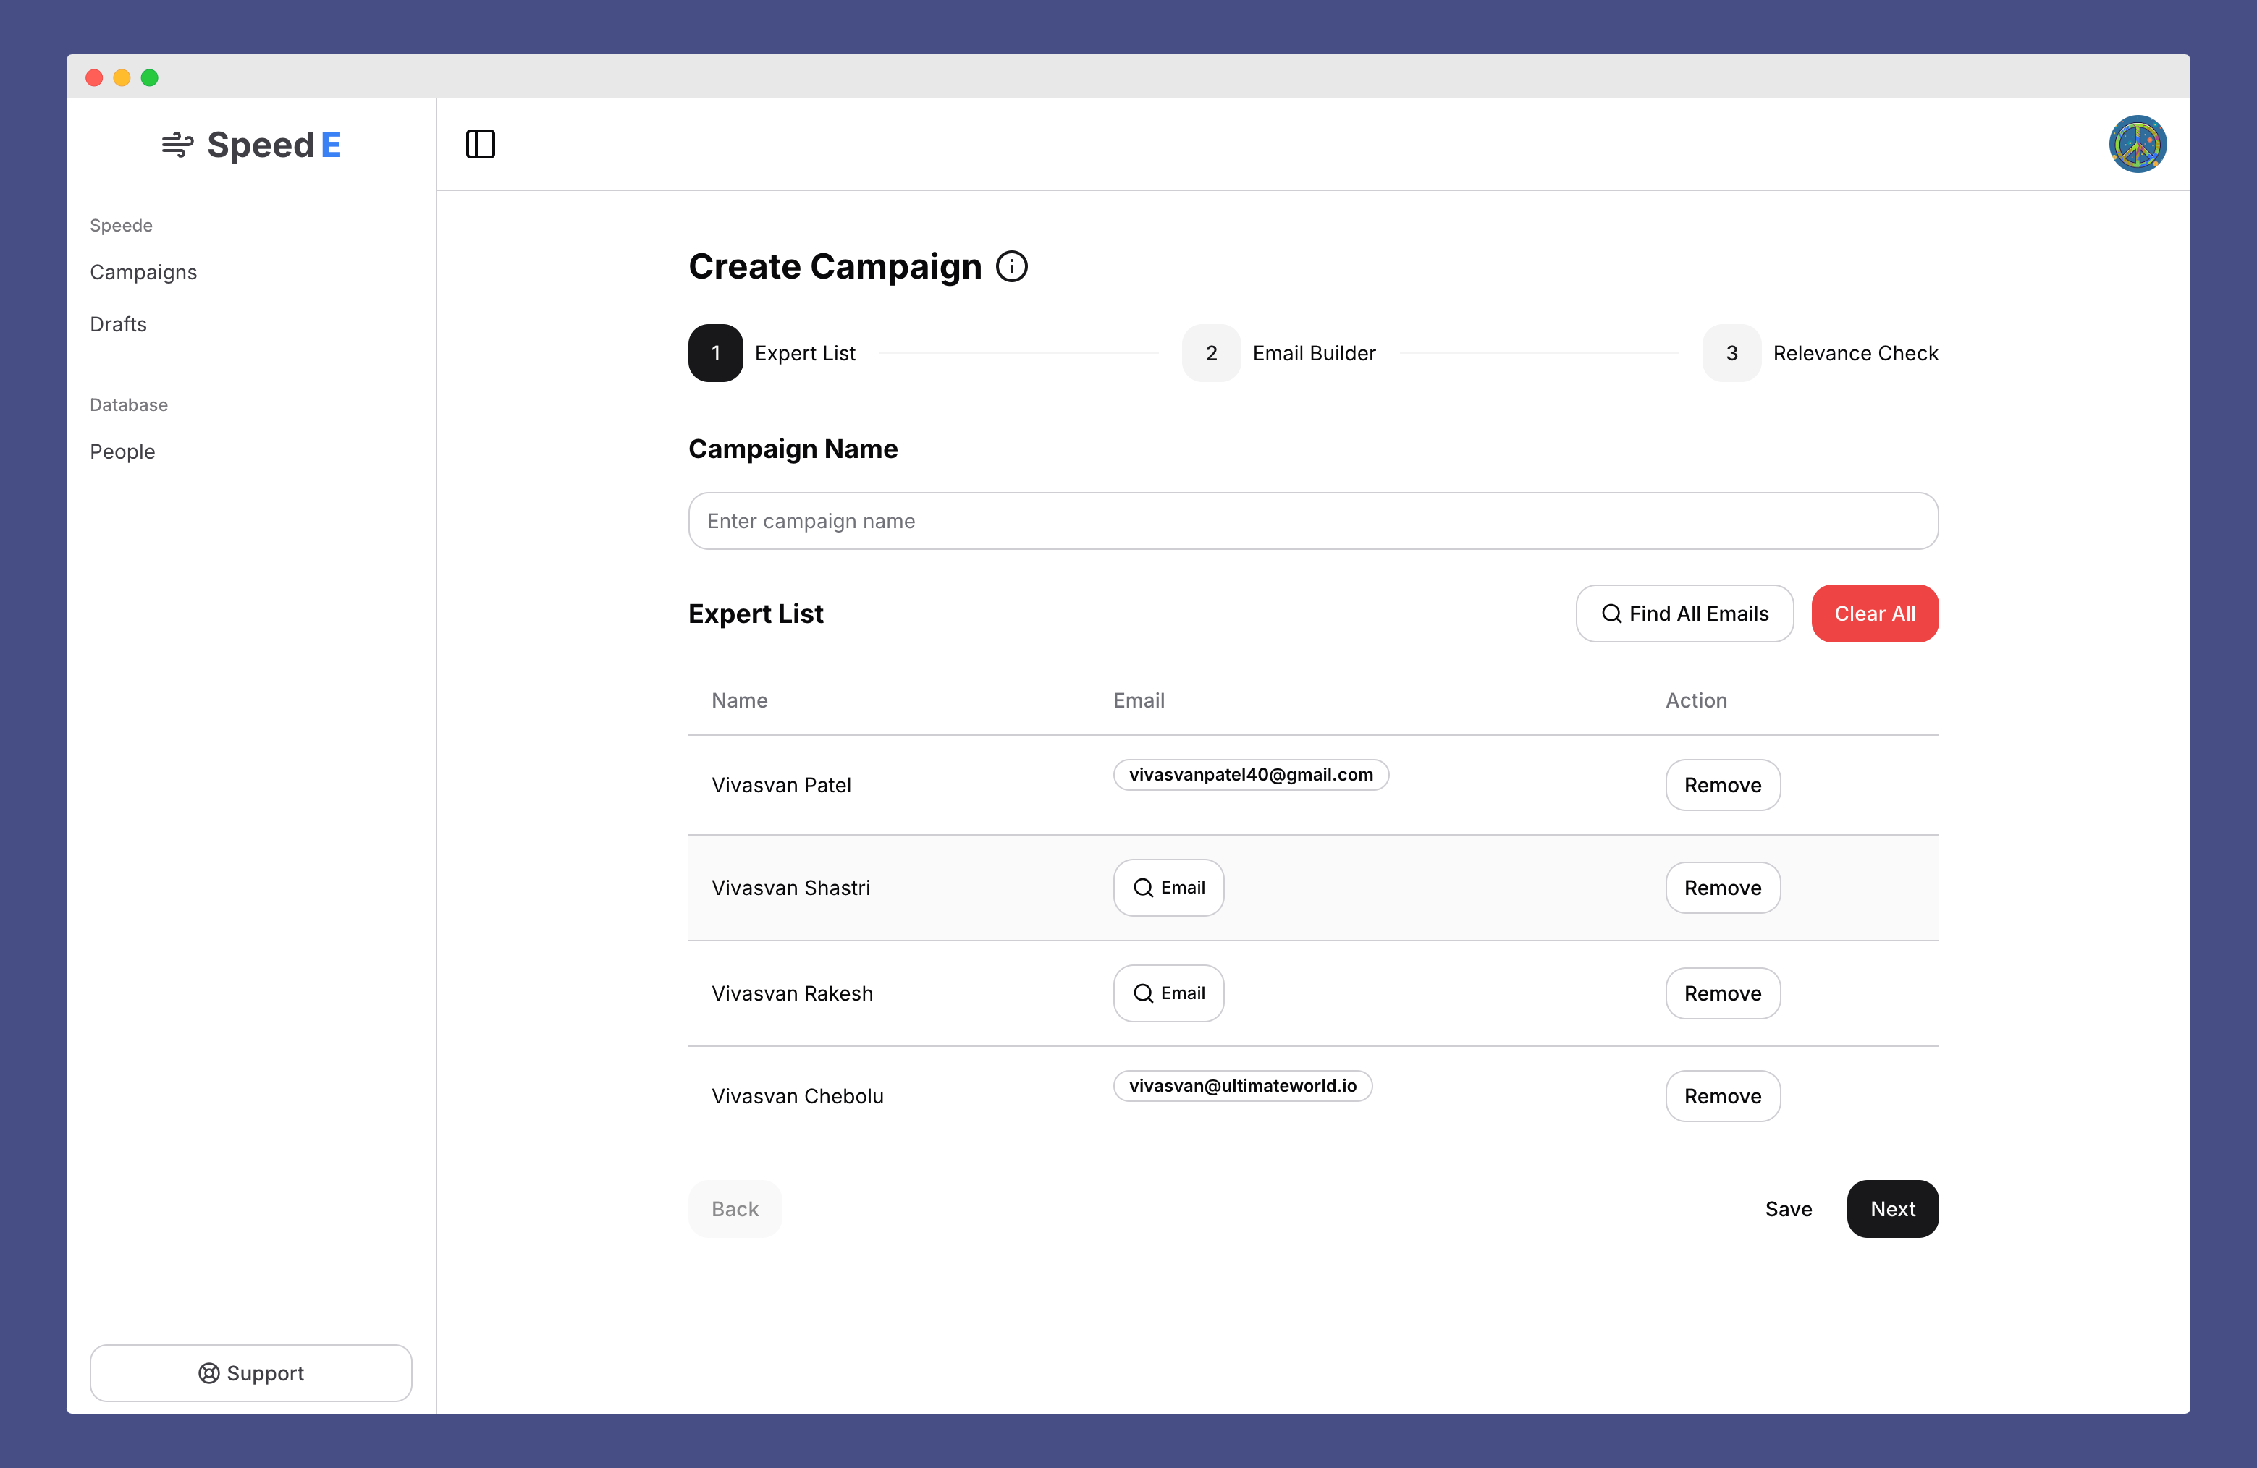The image size is (2257, 1468).
Task: Click the Enter campaign name field
Action: [x=1312, y=520]
